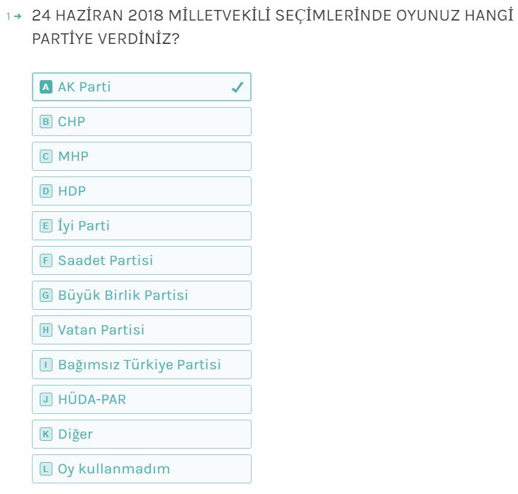The width and height of the screenshot is (518, 494).
Task: Click the letter H key badge
Action: point(46,330)
